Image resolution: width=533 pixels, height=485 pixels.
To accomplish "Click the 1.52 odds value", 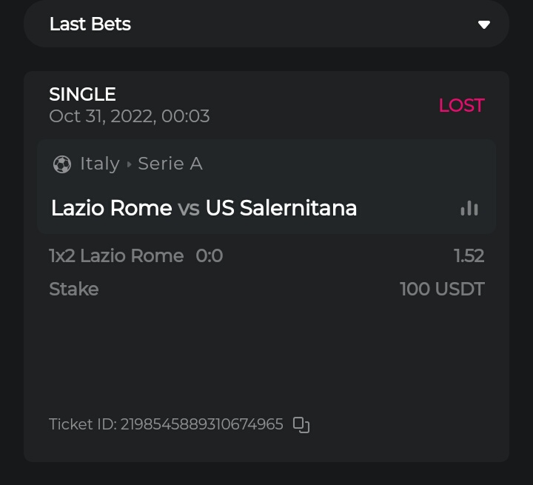I will (x=469, y=256).
